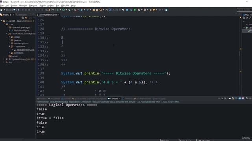Click the Scroll Lock console icon
This screenshot has width=252, height=141.
click(x=233, y=98)
